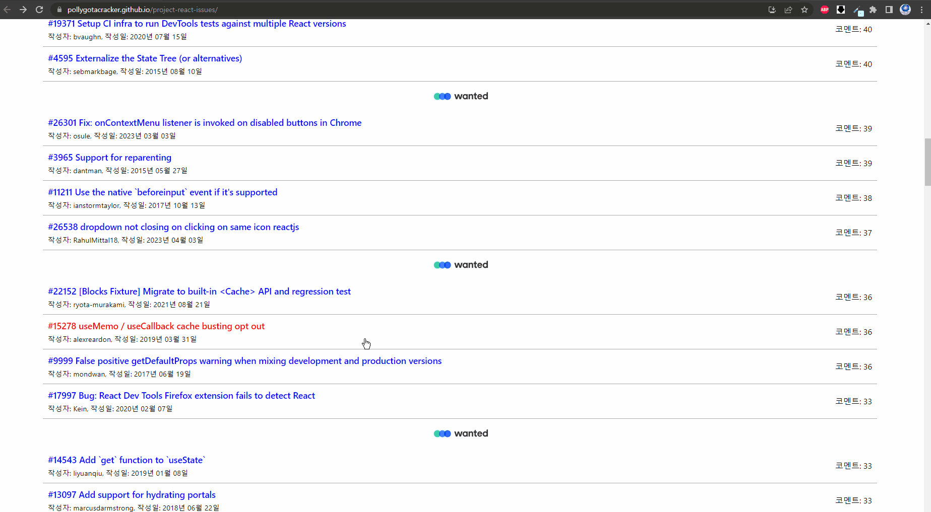
Task: Install this site as an app
Action: pos(772,10)
